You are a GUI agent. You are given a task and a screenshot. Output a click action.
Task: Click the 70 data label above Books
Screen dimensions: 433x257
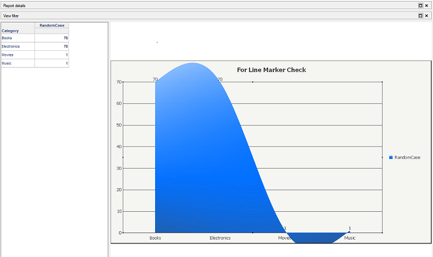pos(155,79)
